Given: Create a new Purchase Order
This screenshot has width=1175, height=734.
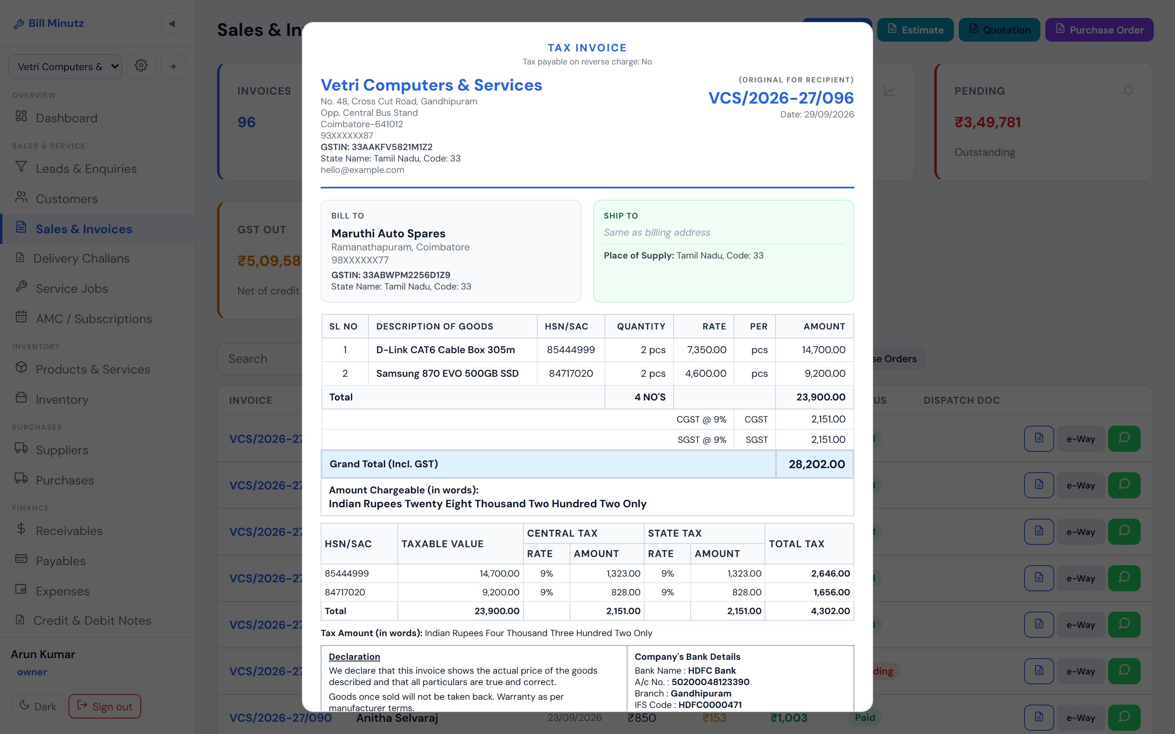Looking at the screenshot, I should [1099, 30].
